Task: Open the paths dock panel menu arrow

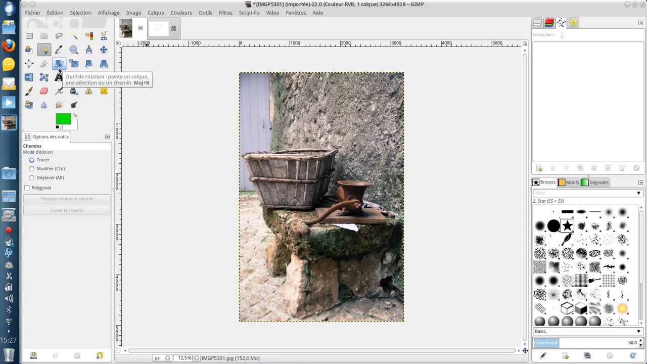Action: pyautogui.click(x=641, y=23)
